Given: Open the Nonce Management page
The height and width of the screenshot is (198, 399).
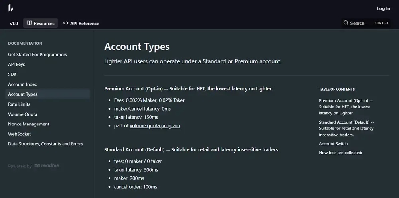Looking at the screenshot, I should pyautogui.click(x=29, y=124).
